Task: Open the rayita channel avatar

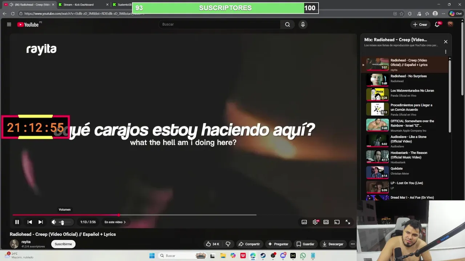Action: click(x=14, y=244)
